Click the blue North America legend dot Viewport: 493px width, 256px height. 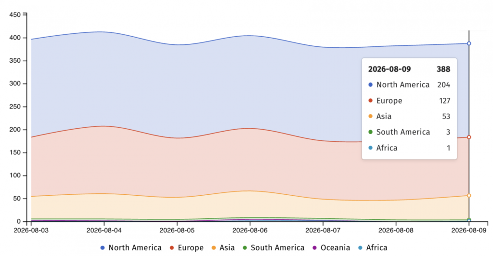[102, 248]
